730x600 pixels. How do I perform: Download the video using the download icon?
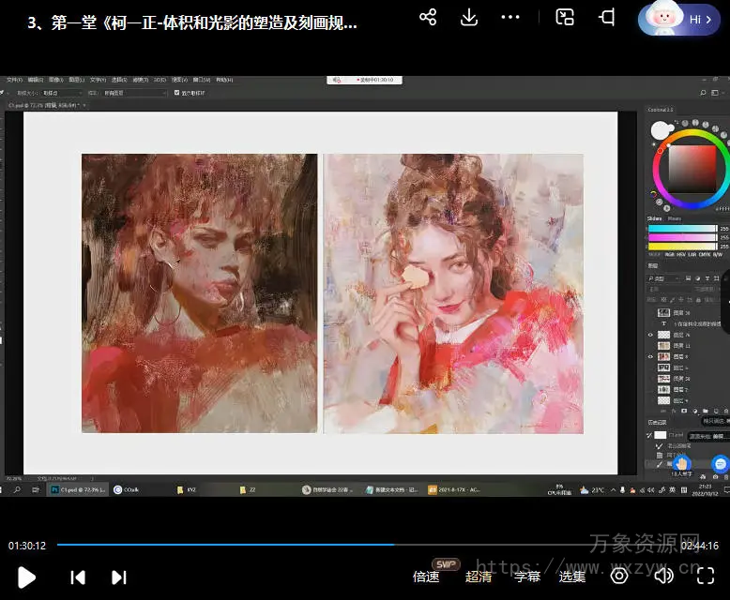[x=469, y=18]
